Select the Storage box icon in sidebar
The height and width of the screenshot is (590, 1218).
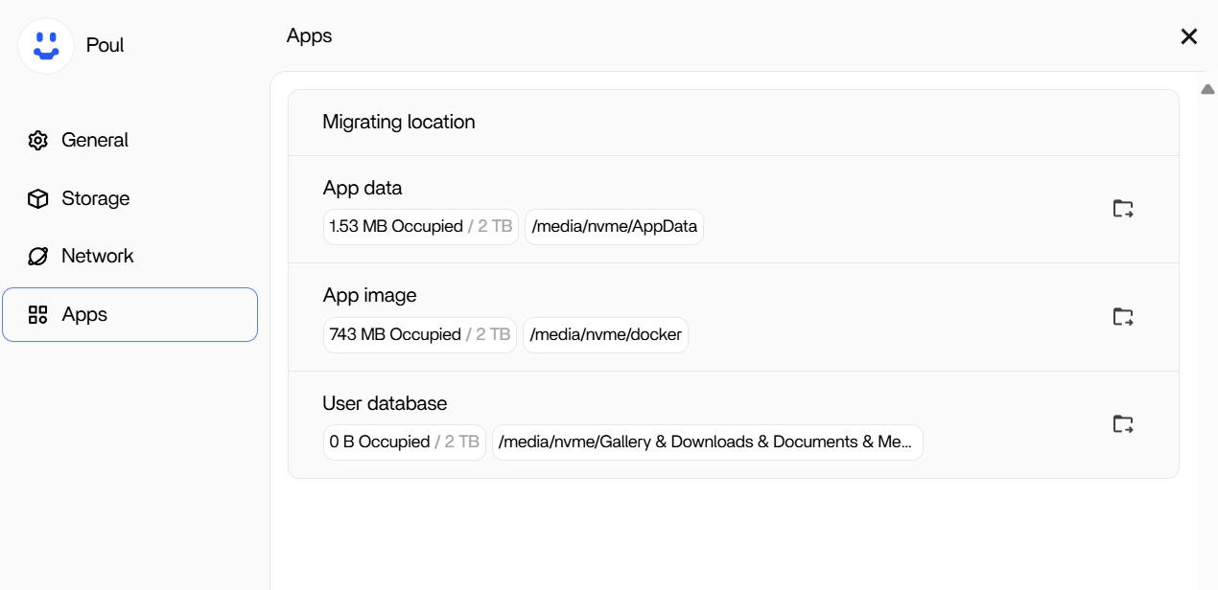pyautogui.click(x=37, y=198)
